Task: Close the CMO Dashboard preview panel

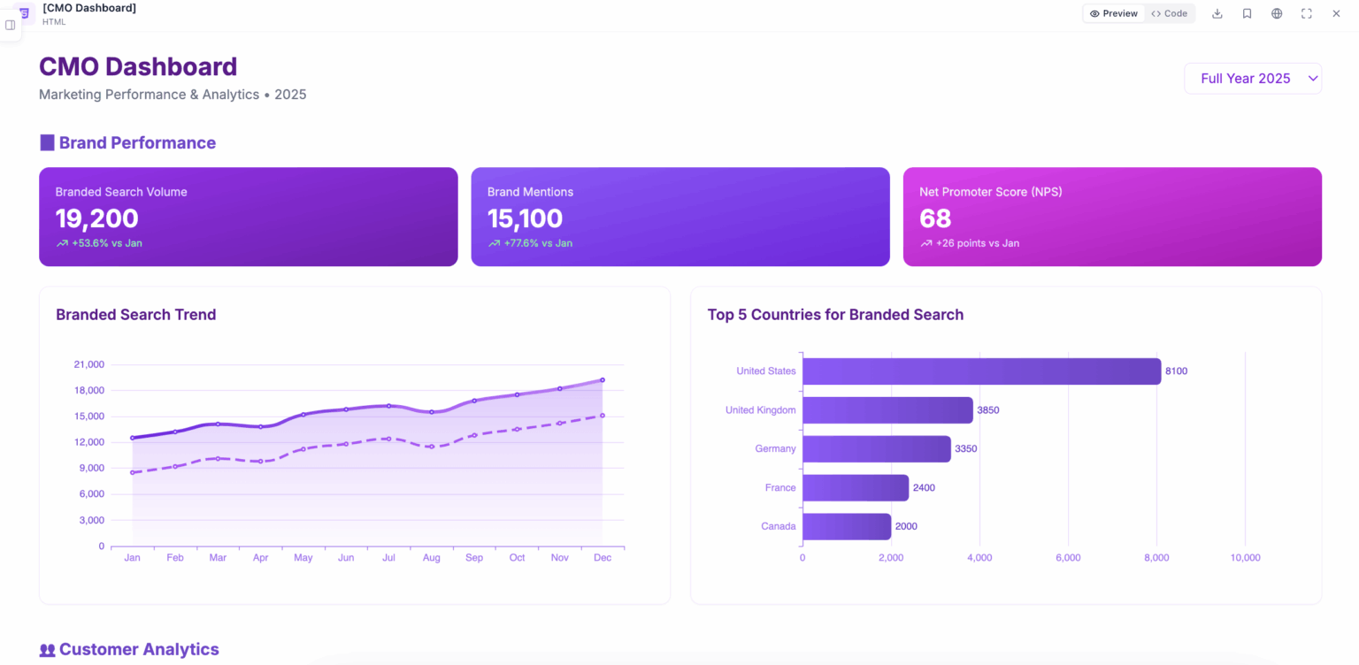Action: pos(1336,13)
